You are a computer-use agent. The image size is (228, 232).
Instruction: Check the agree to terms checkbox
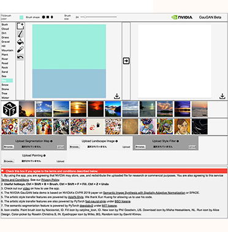click(2, 171)
